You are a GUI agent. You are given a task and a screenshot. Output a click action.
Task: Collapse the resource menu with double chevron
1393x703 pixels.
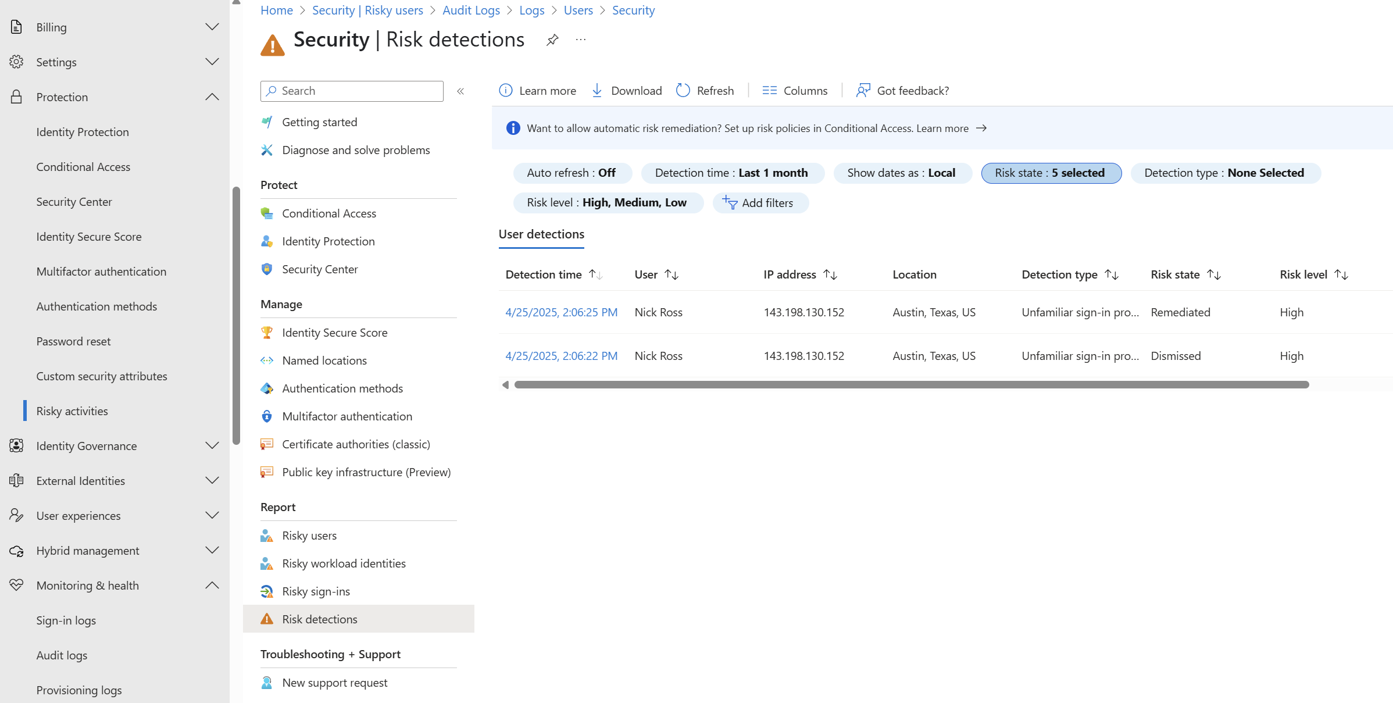(x=460, y=91)
